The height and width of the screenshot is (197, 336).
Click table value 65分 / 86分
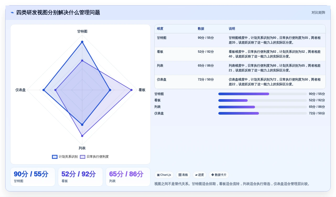[206, 66]
